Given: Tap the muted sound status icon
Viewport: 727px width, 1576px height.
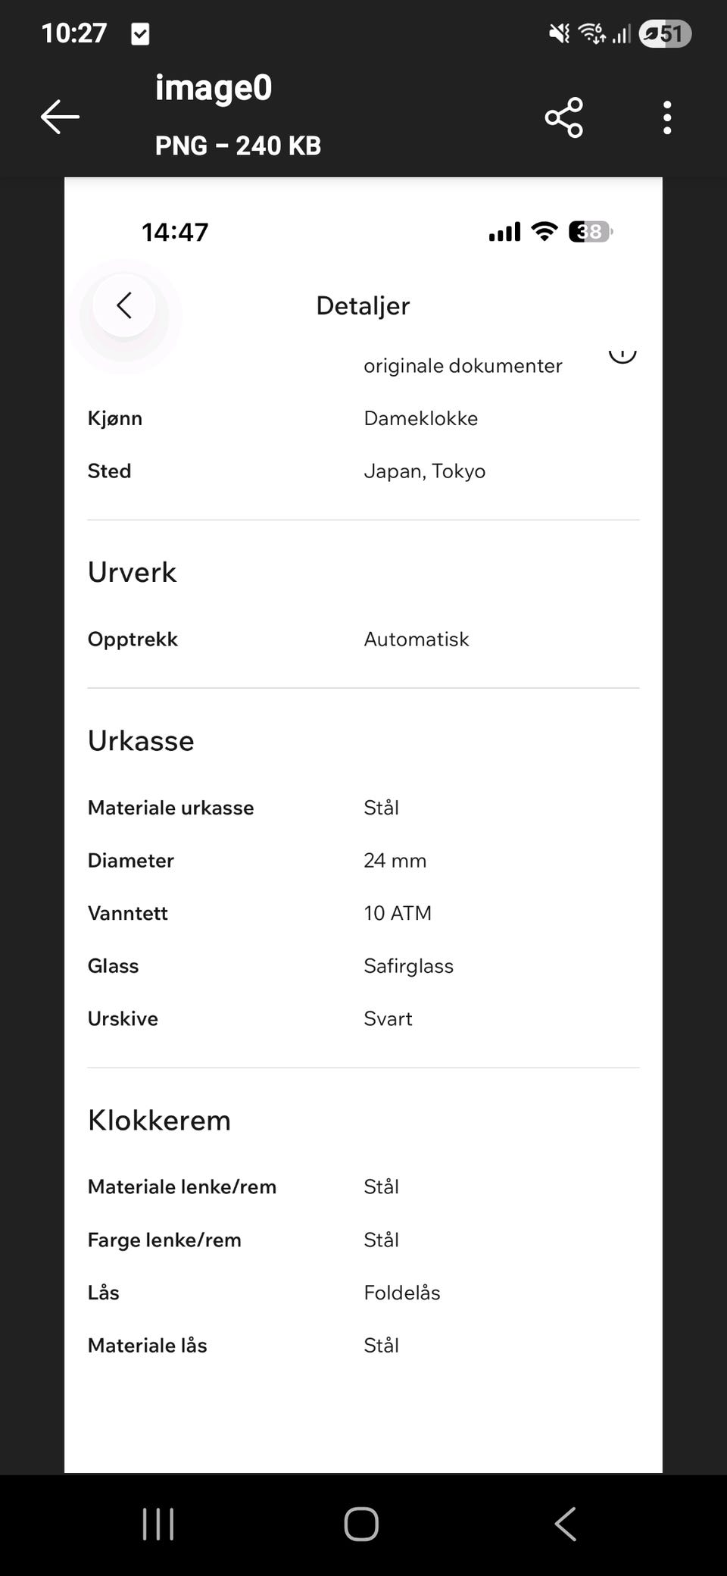Looking at the screenshot, I should tap(559, 33).
